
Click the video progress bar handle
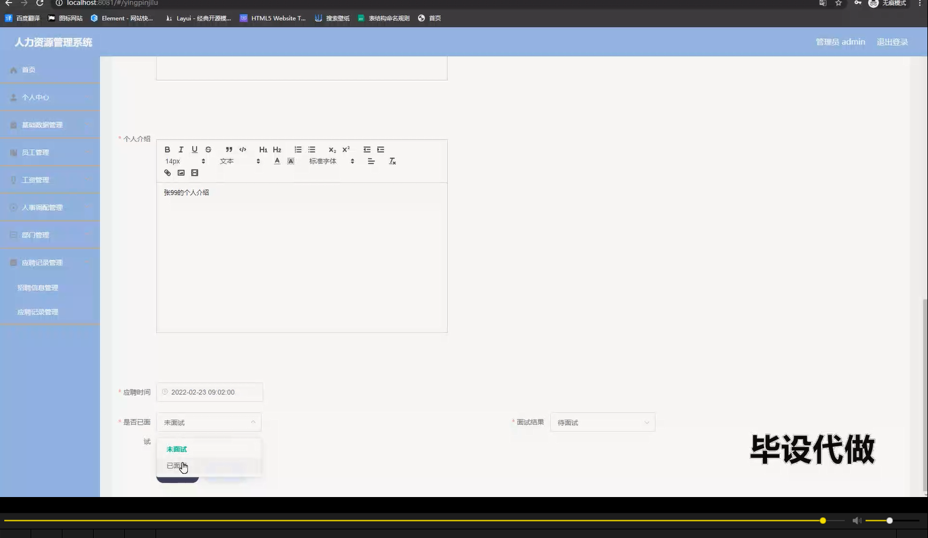(823, 520)
